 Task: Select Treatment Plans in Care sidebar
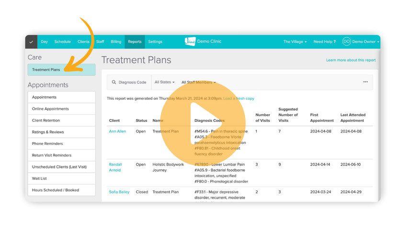61,70
